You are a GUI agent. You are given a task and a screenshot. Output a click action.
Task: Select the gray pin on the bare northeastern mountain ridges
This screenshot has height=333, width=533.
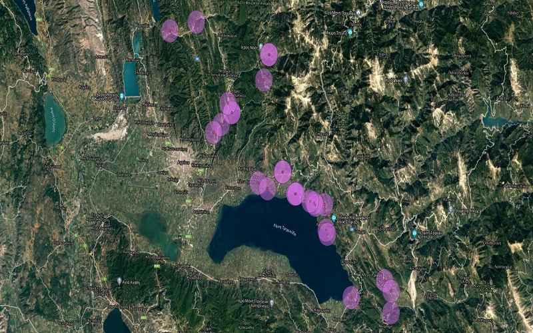406,79
